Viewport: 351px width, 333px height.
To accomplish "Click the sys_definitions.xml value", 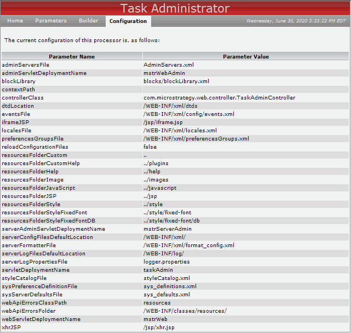I will point(170,287).
